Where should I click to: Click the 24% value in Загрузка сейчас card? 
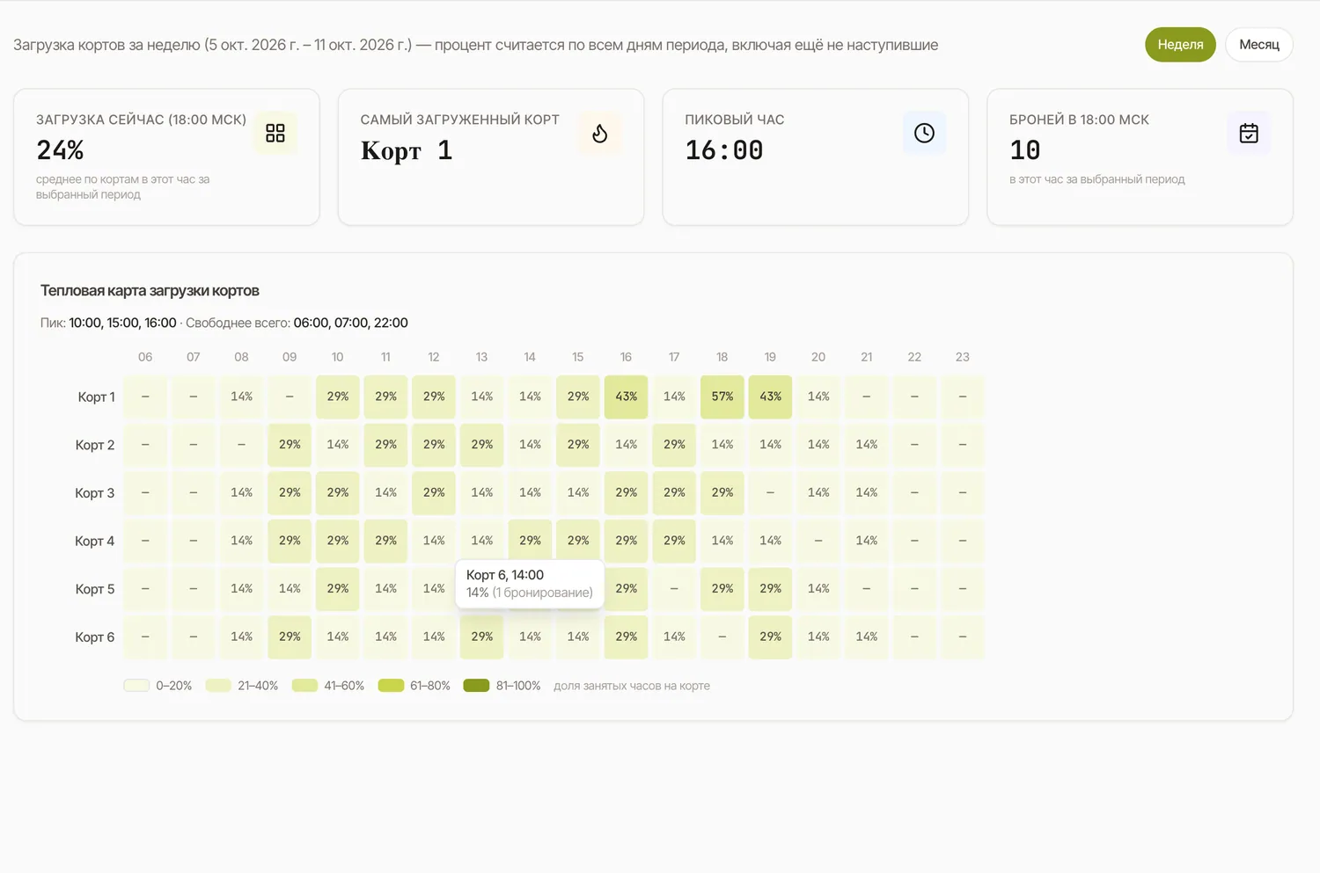click(60, 150)
